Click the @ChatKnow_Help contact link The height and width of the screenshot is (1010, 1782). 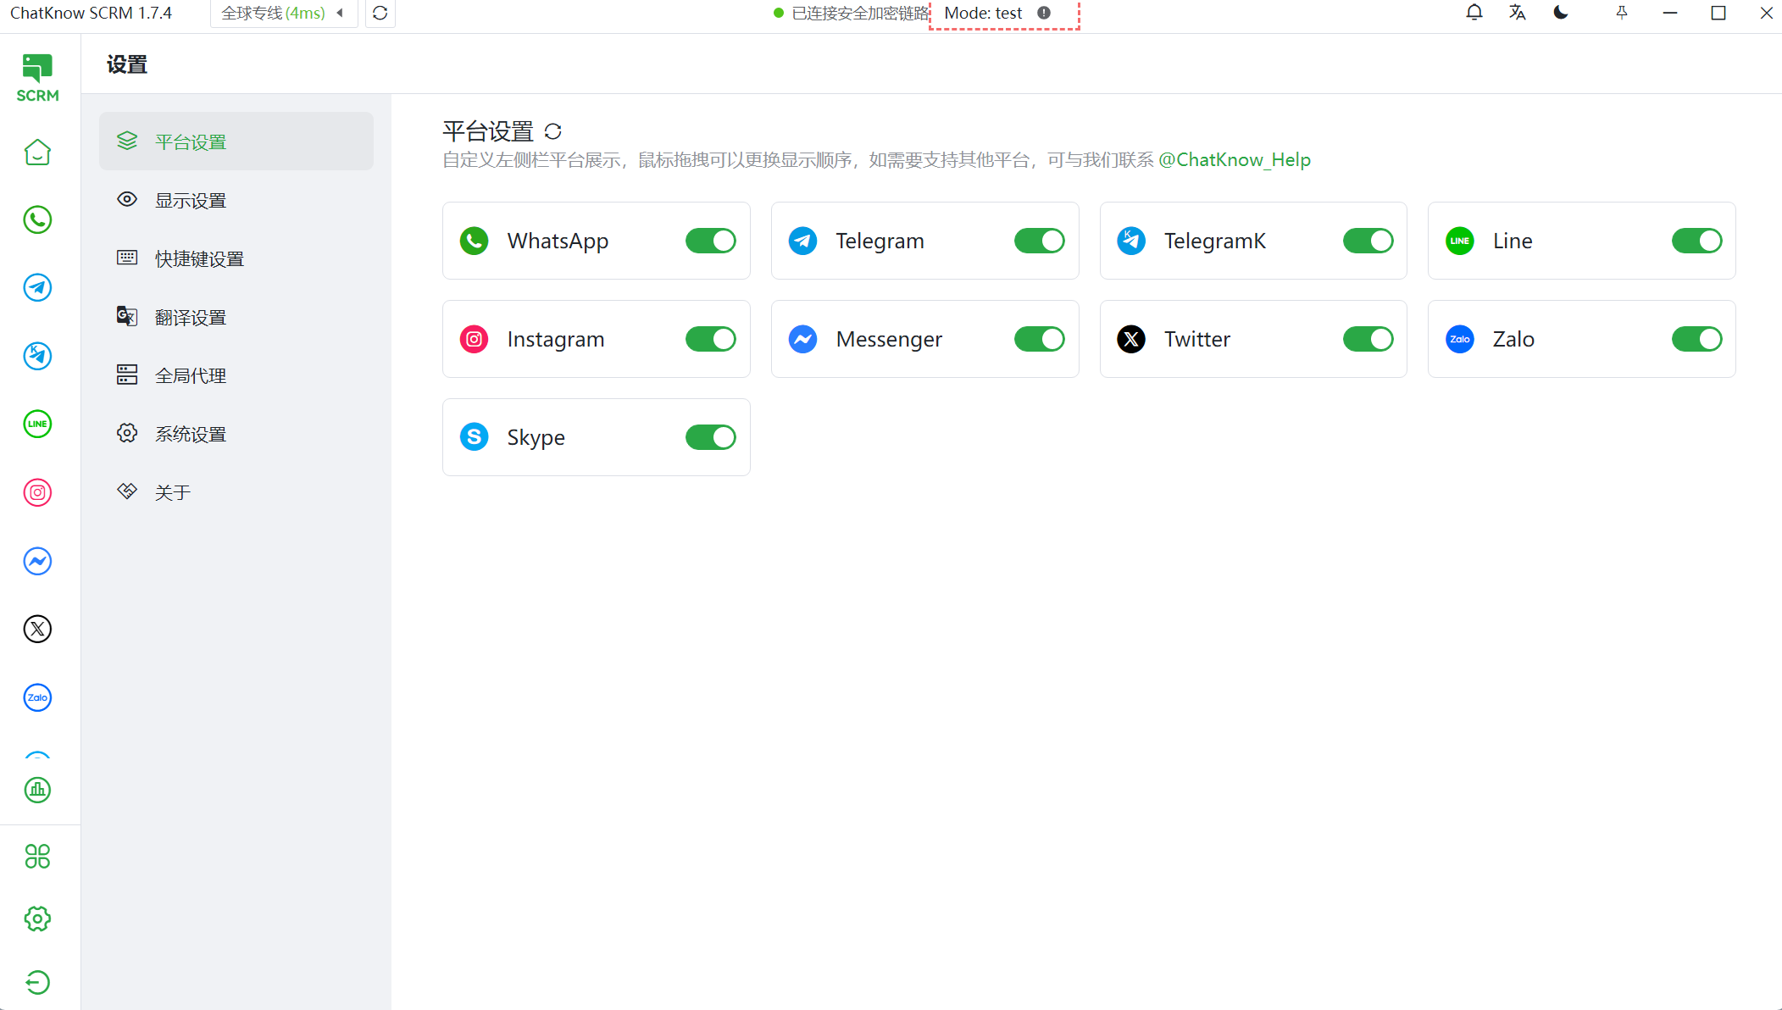(x=1234, y=160)
